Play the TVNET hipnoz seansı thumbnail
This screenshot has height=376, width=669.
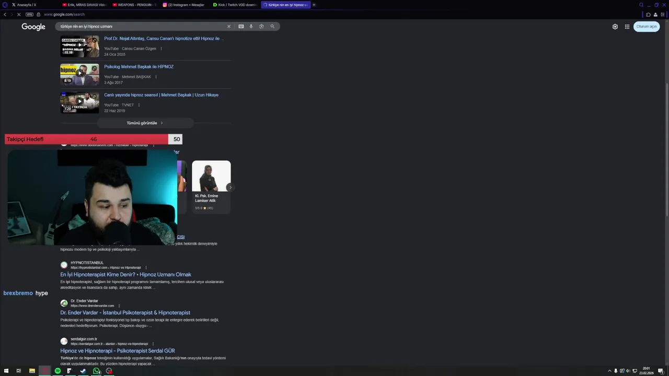(79, 103)
